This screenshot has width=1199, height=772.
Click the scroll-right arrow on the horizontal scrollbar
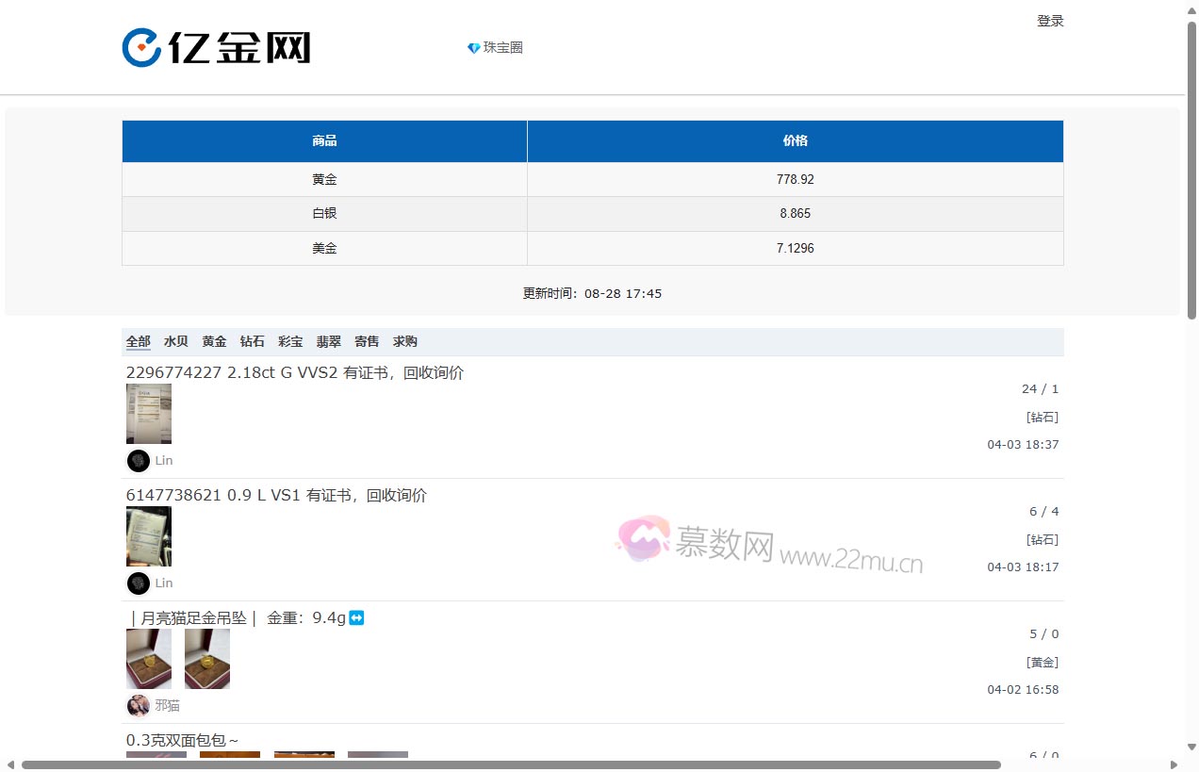click(x=1174, y=764)
